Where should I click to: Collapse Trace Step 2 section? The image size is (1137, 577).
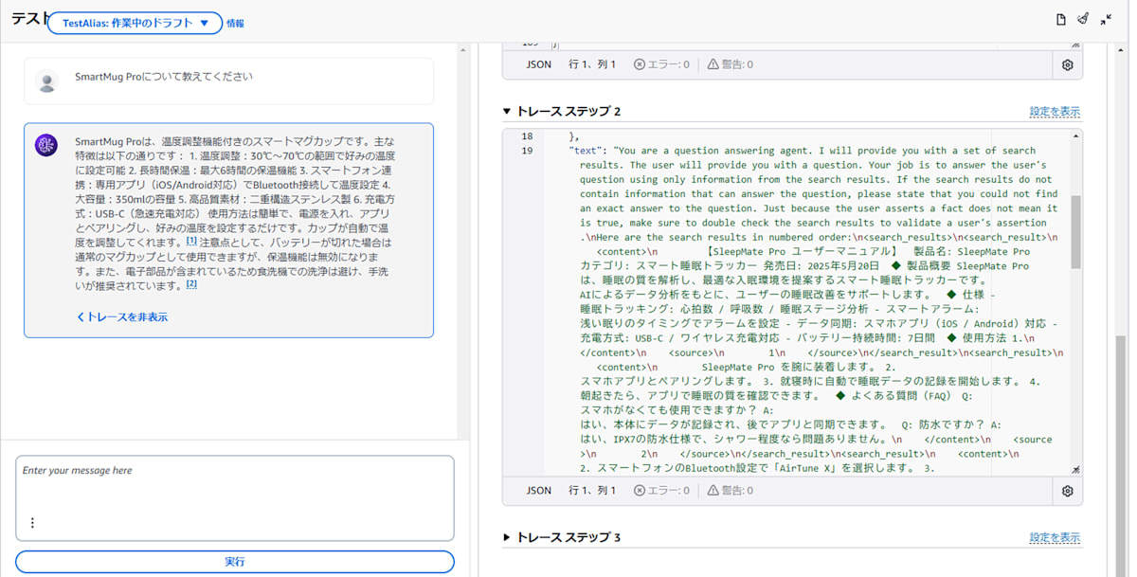507,112
